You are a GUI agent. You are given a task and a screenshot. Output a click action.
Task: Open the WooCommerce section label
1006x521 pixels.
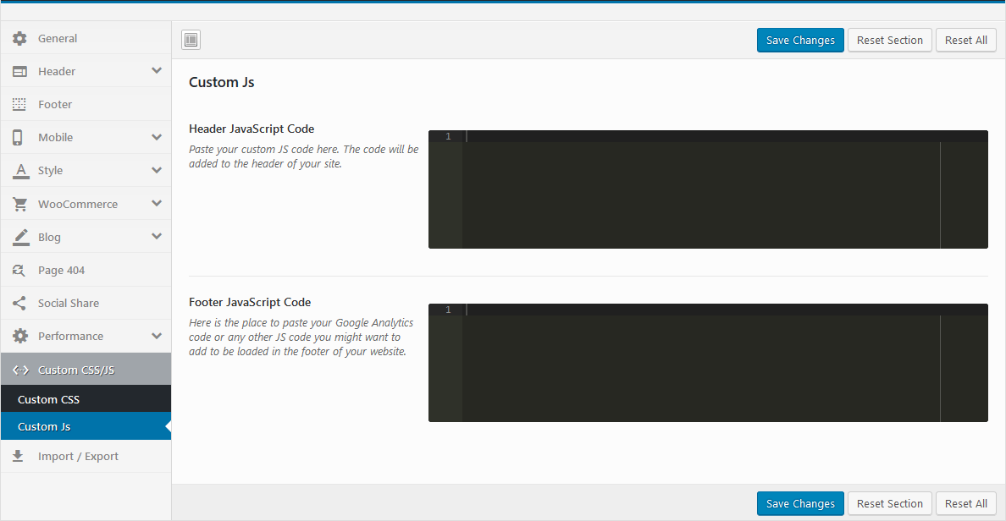point(78,204)
